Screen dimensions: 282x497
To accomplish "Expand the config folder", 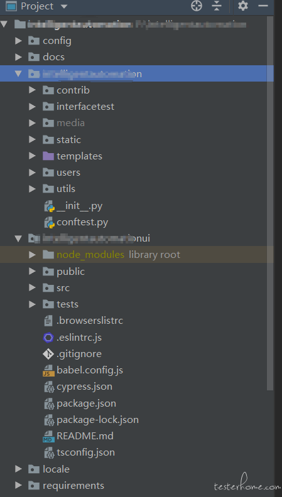I will (18, 41).
